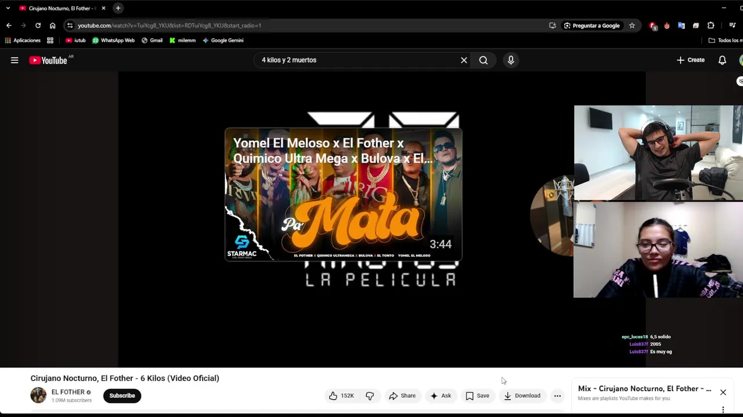Bookmark this page with the star
Screen dimensions: 743x417
tap(632, 25)
